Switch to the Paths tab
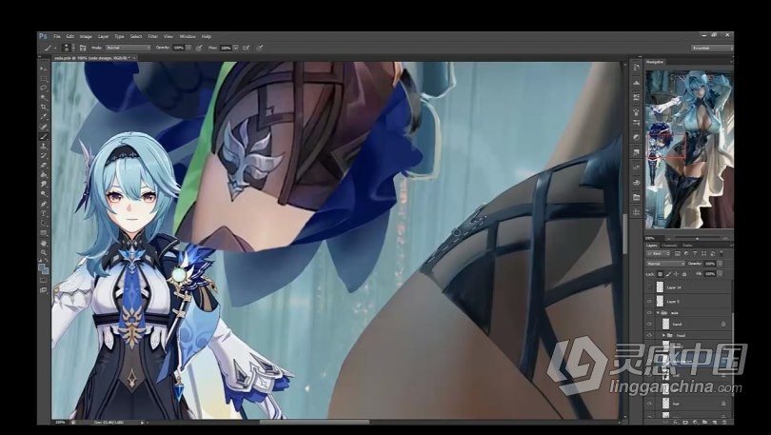The image size is (771, 435). 687,246
